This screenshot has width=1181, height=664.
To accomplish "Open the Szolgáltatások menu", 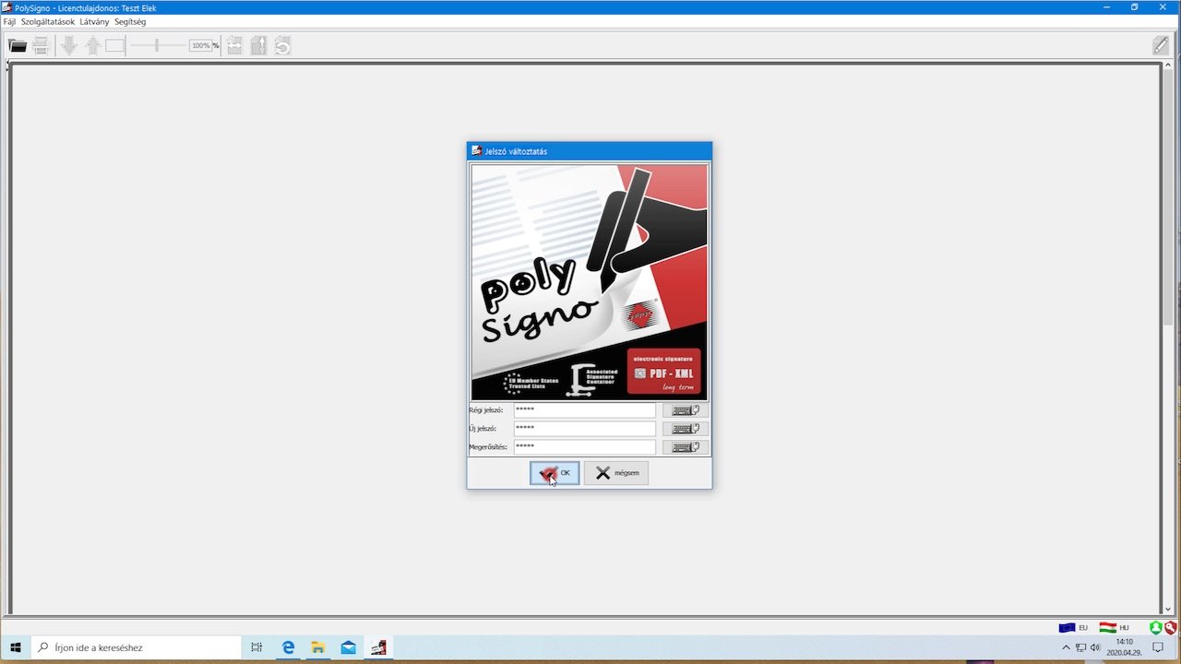I will pos(48,21).
